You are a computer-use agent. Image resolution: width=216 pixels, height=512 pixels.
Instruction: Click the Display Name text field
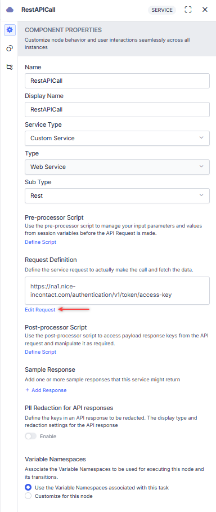click(x=117, y=109)
